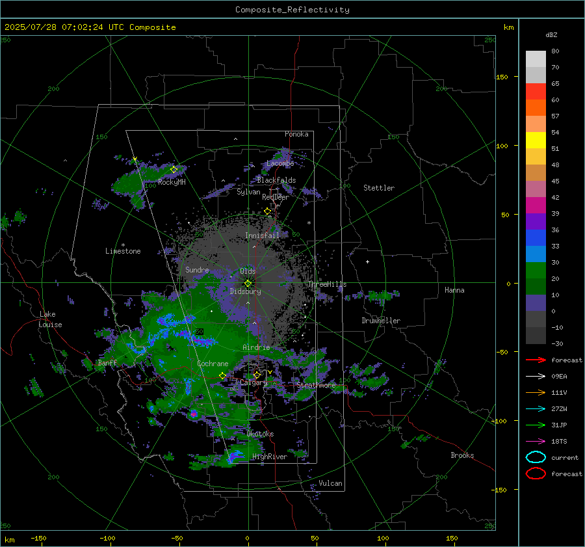This screenshot has height=547, width=585.
Task: Click the orange 111V arrow legend icon
Action: [536, 392]
